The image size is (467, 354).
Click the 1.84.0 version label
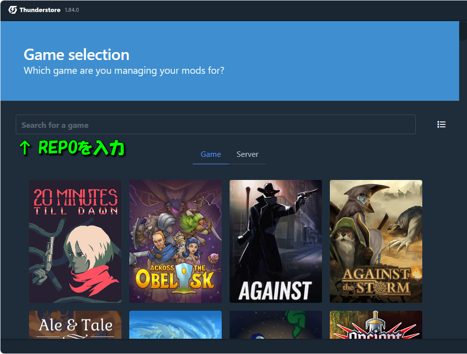[72, 10]
